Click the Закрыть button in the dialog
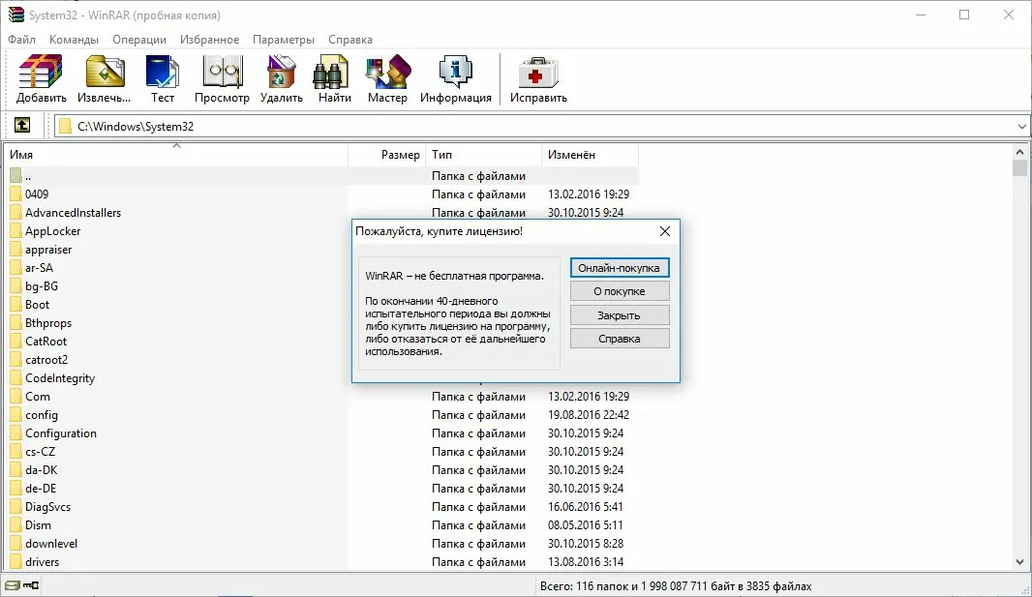1032x597 pixels. tap(620, 315)
